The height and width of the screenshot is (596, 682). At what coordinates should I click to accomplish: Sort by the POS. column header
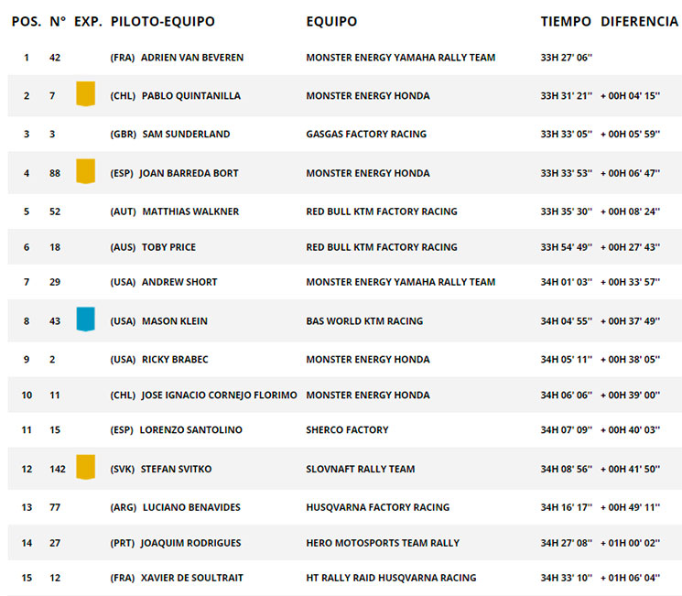[x=27, y=21]
